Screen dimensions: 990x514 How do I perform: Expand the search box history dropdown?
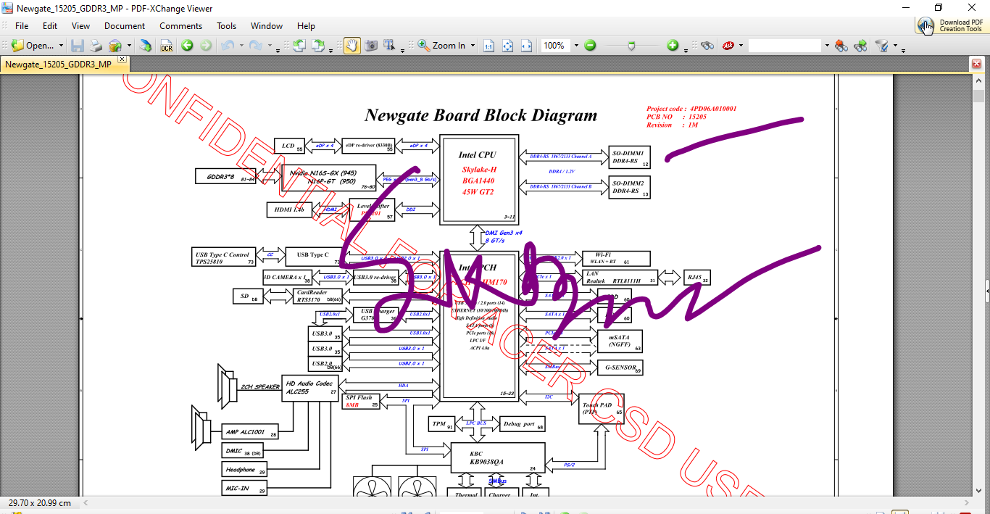pyautogui.click(x=825, y=46)
